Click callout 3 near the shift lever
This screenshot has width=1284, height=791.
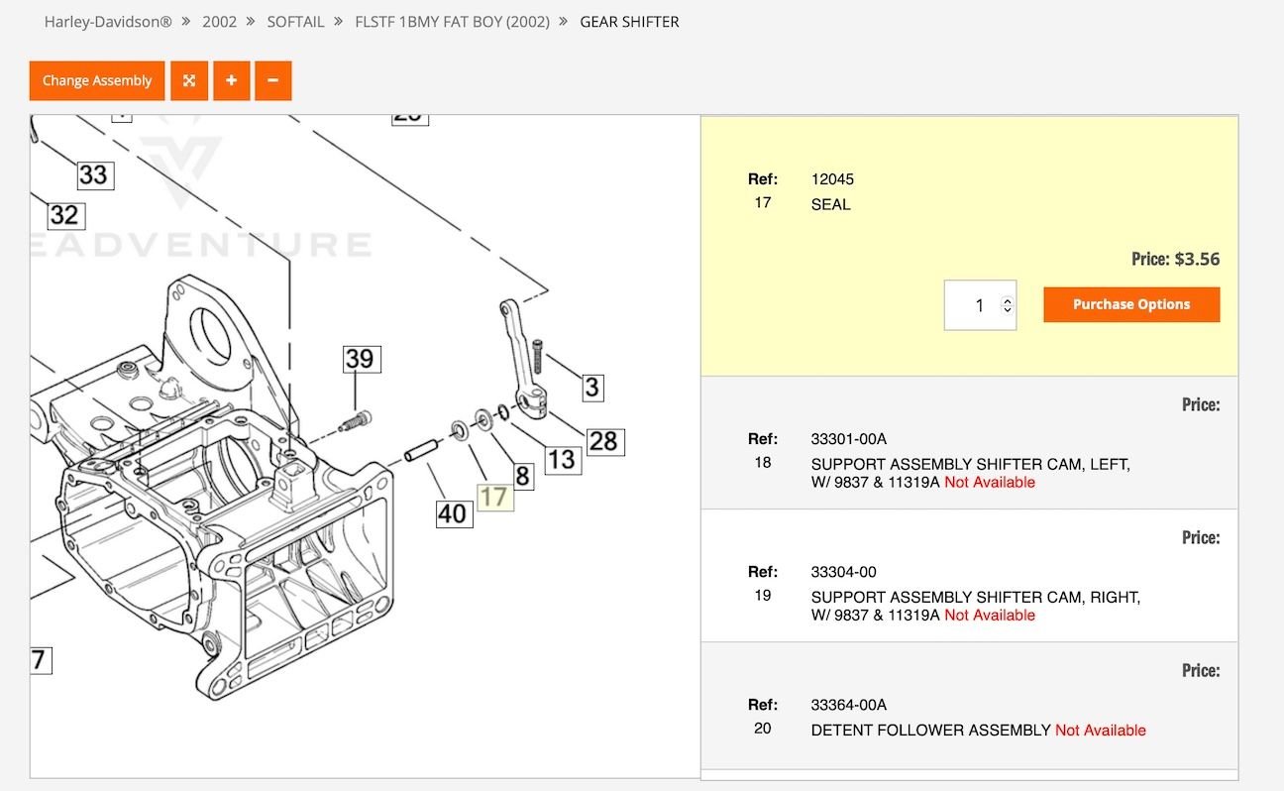pos(591,387)
